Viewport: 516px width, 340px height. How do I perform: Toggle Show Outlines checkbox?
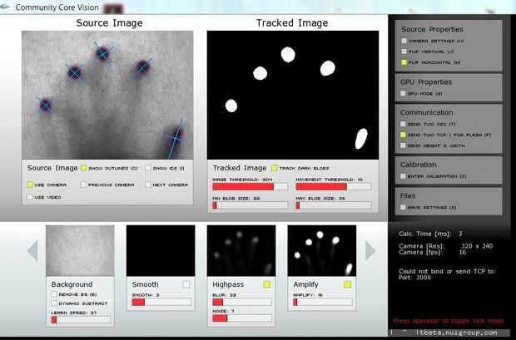click(x=83, y=168)
